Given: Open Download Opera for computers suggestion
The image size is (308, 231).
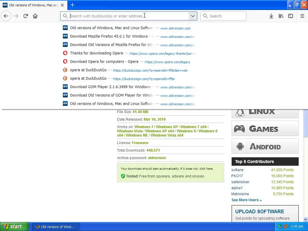Looking at the screenshot, I should coord(129,62).
